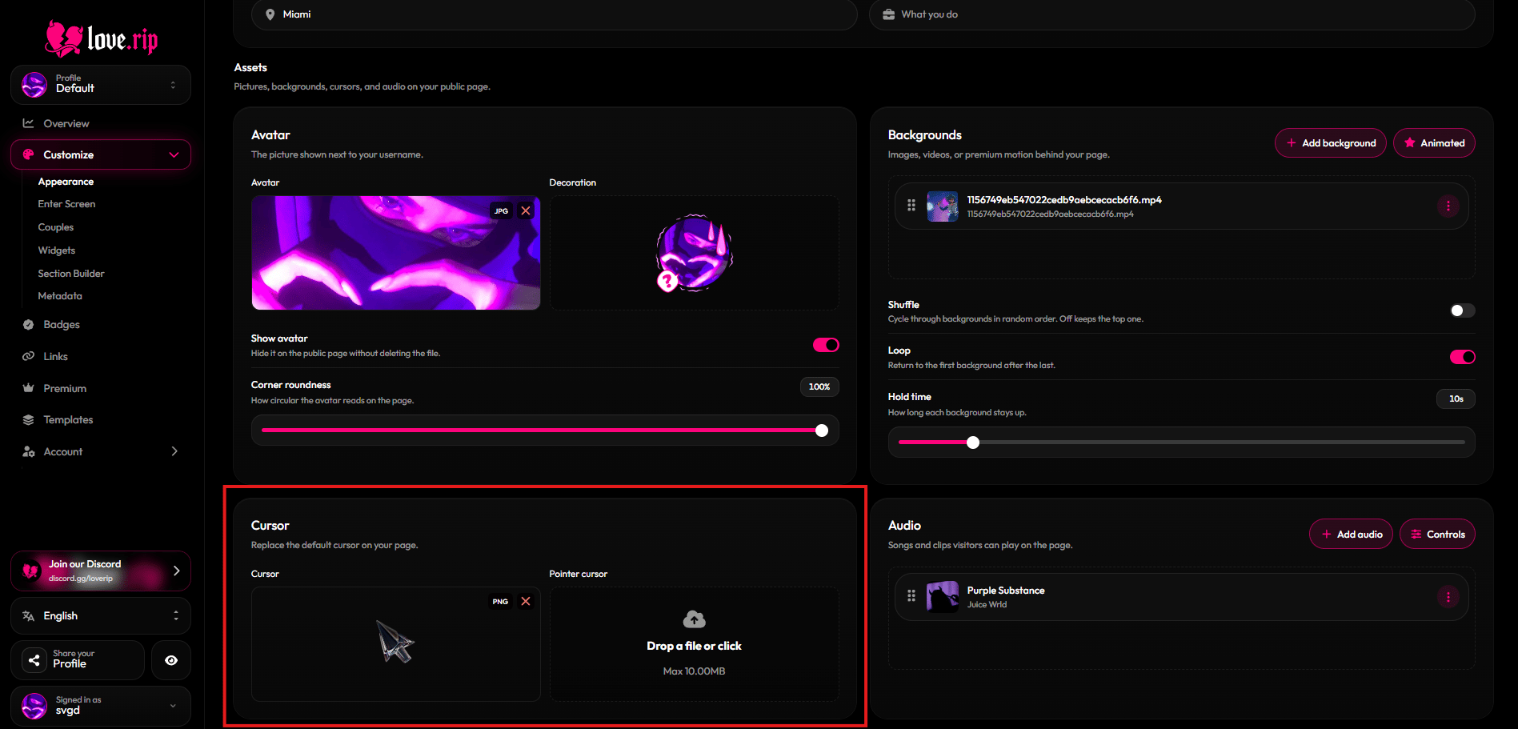
Task: Click the Animated backgrounds button
Action: (x=1434, y=143)
